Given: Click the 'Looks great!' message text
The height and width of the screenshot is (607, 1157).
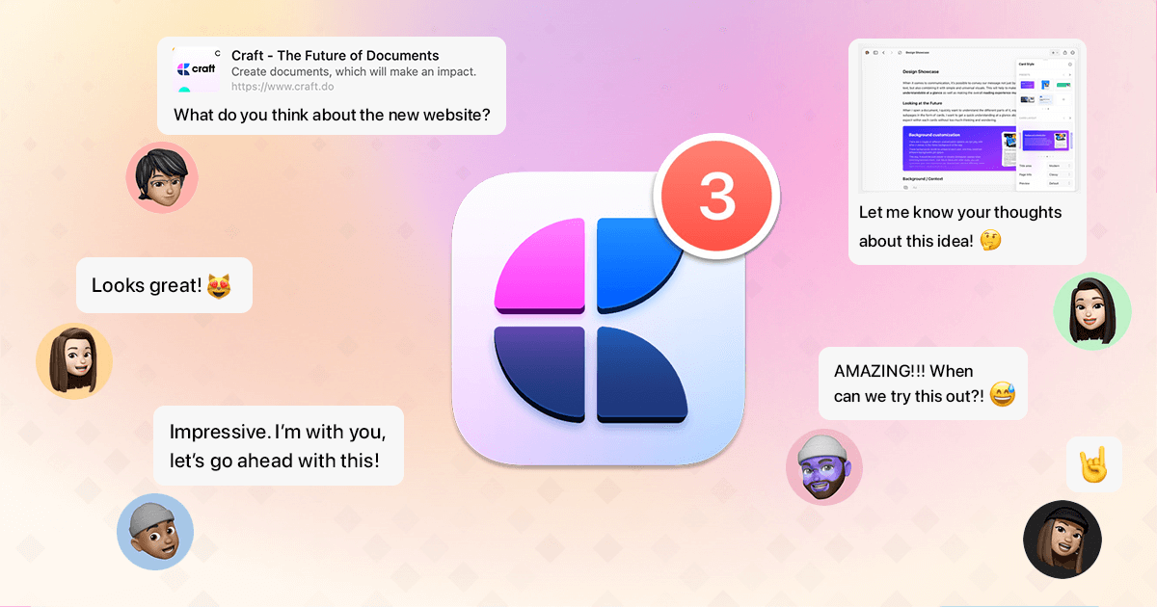Looking at the screenshot, I should (x=147, y=285).
